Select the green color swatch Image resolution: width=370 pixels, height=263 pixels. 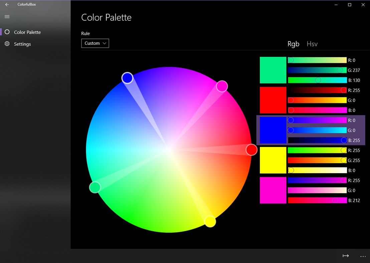[x=273, y=70]
